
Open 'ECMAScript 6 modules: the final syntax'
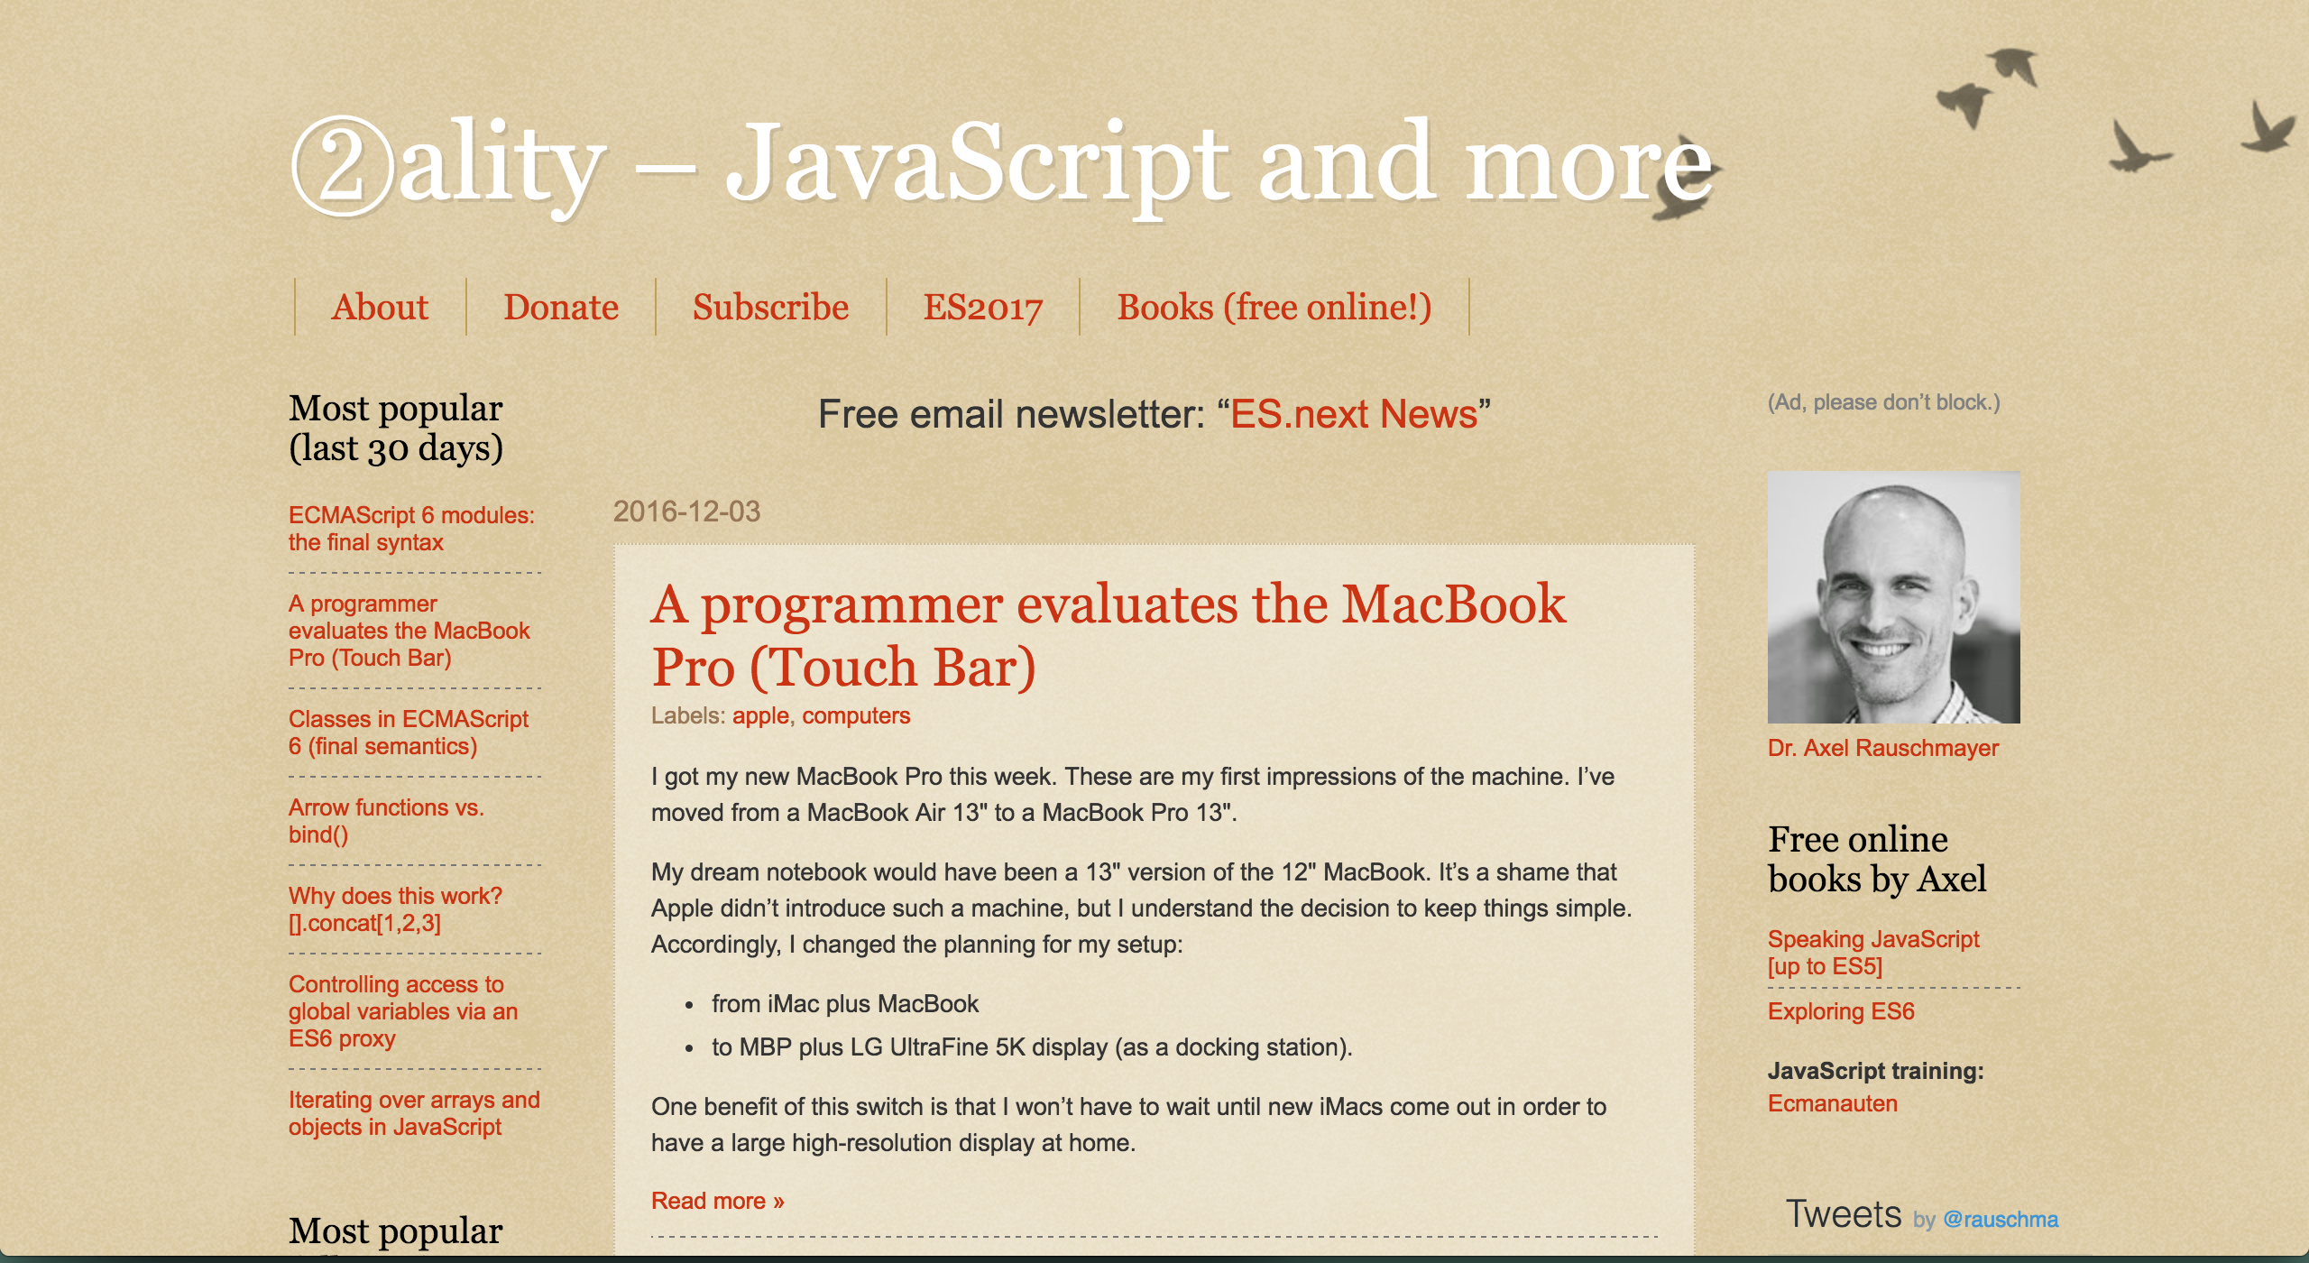click(x=411, y=529)
